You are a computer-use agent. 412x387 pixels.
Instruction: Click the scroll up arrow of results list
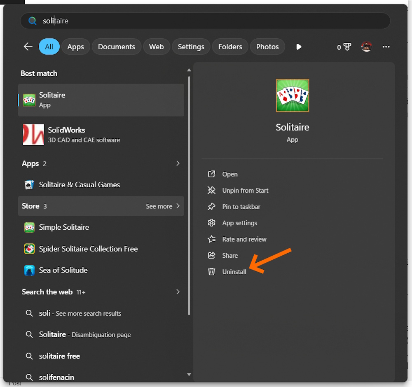[189, 70]
